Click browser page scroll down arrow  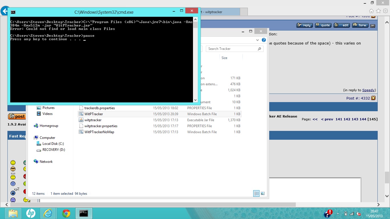pos(387,196)
